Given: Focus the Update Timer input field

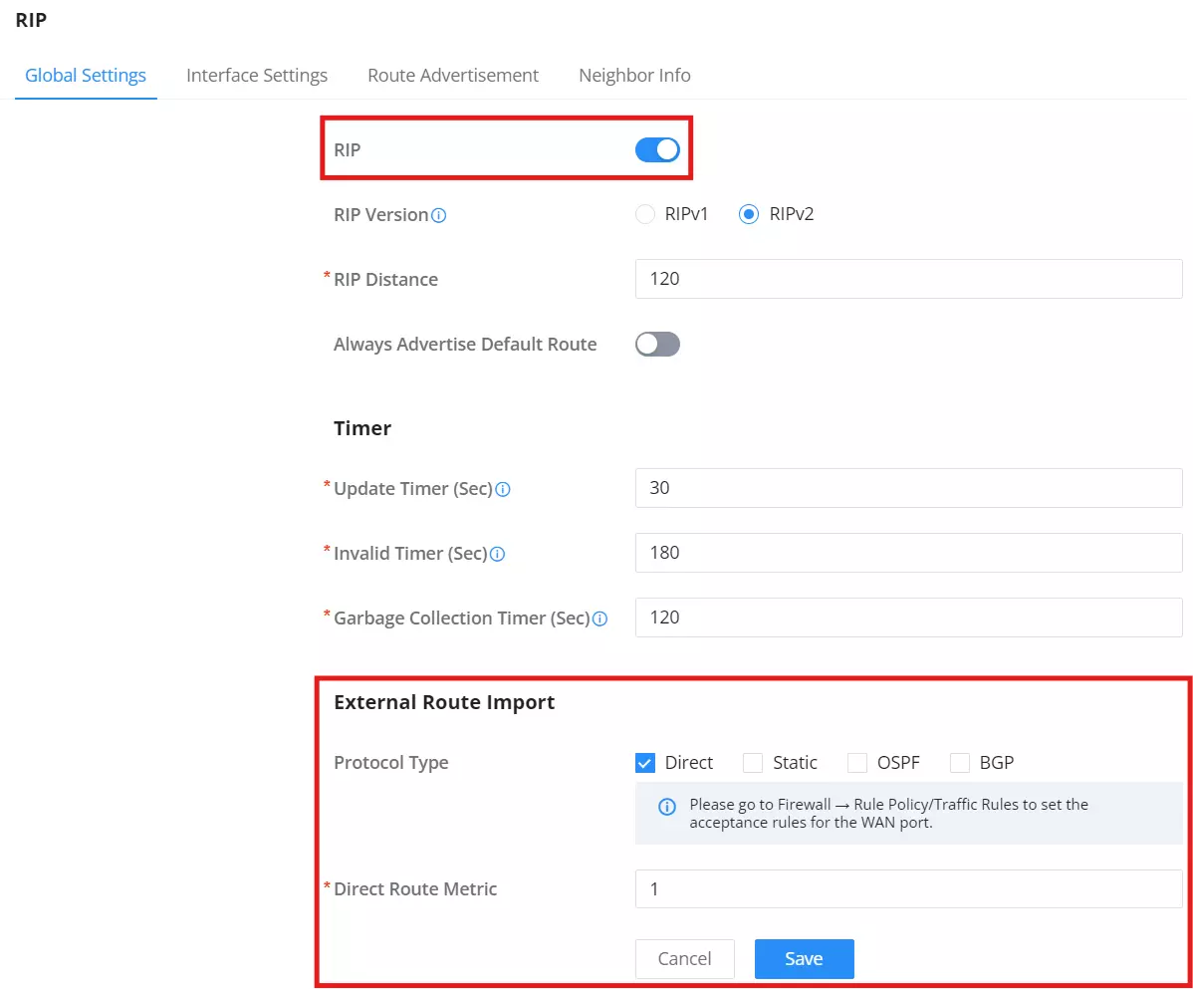Looking at the screenshot, I should [x=908, y=488].
